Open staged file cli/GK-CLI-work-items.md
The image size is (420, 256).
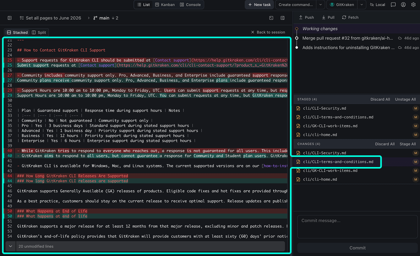(357, 126)
